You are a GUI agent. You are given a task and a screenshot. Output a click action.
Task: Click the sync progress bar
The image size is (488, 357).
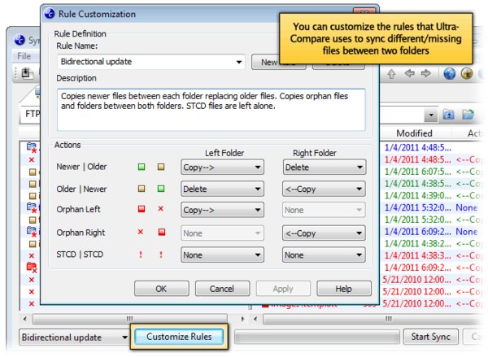pyautogui.click(x=317, y=337)
